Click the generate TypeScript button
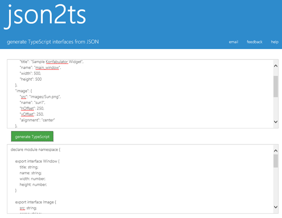 coord(32,136)
